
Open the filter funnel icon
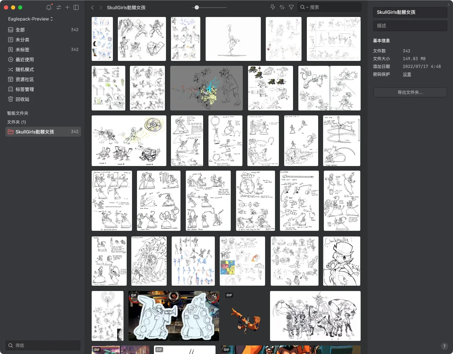coord(291,7)
